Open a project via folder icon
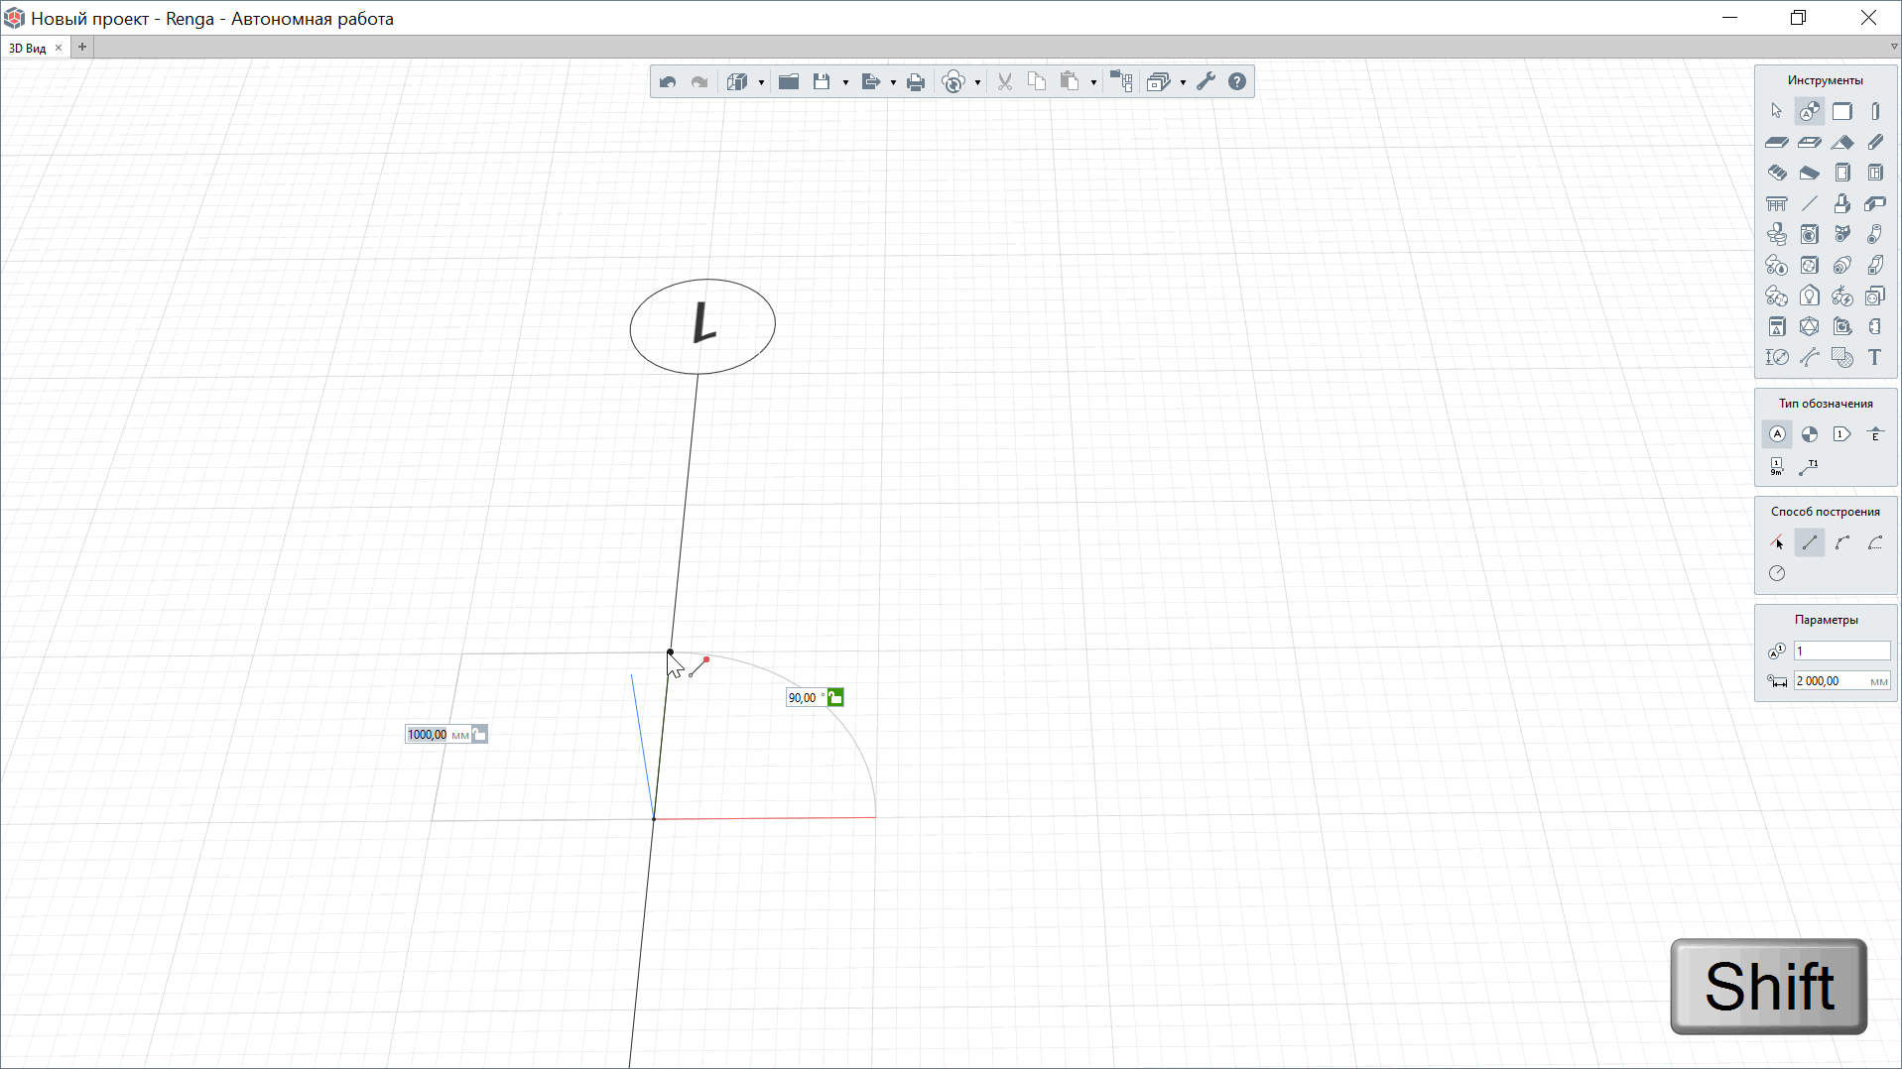1902x1069 pixels. point(789,82)
